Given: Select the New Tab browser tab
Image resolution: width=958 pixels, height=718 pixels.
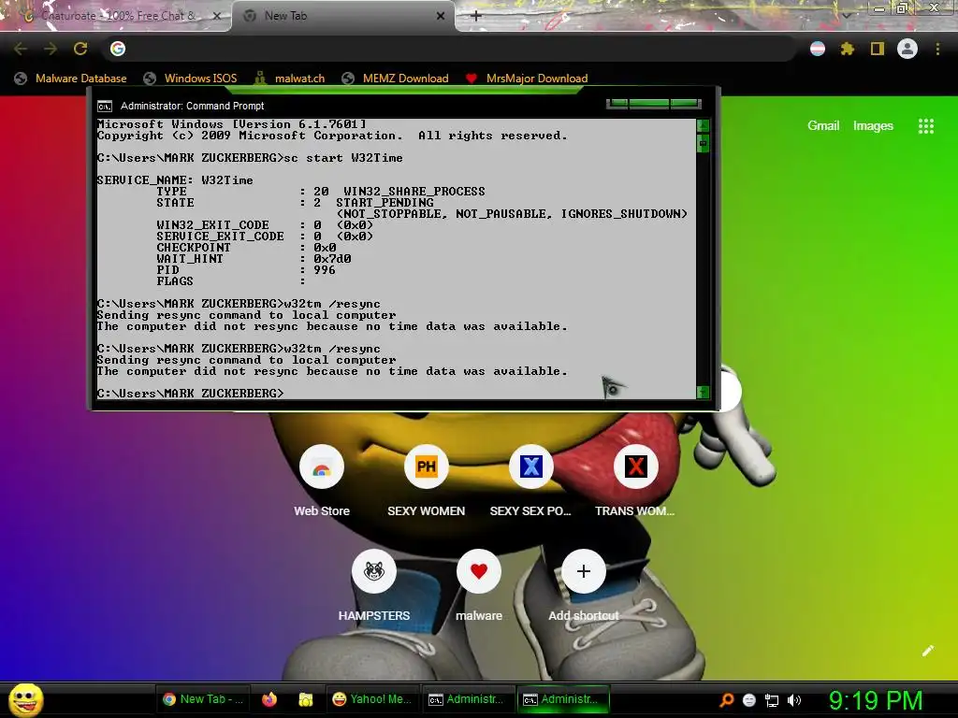Looking at the screenshot, I should (x=342, y=16).
